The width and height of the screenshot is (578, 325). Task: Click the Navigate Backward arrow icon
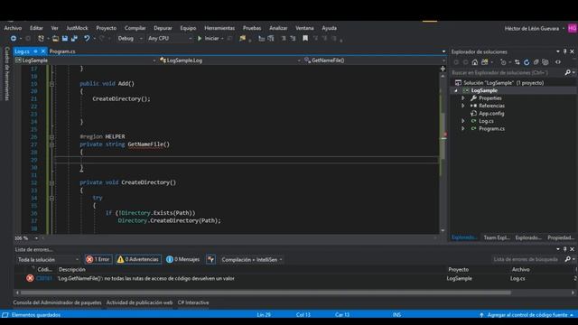point(14,38)
